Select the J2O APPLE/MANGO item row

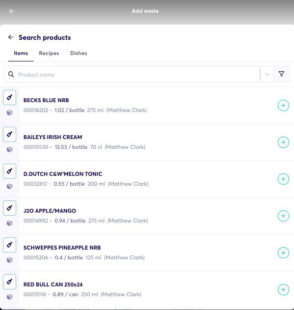click(x=147, y=216)
